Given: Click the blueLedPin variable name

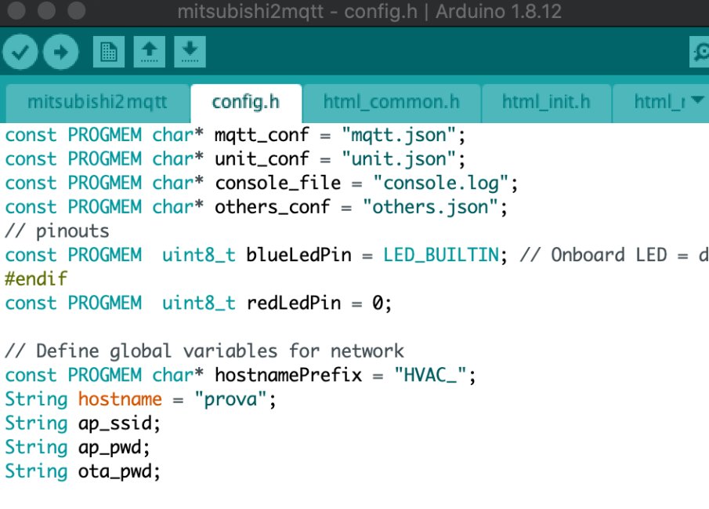Looking at the screenshot, I should click(298, 256).
